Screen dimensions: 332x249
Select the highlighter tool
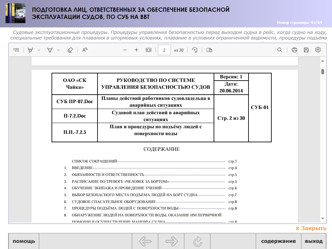30,50
